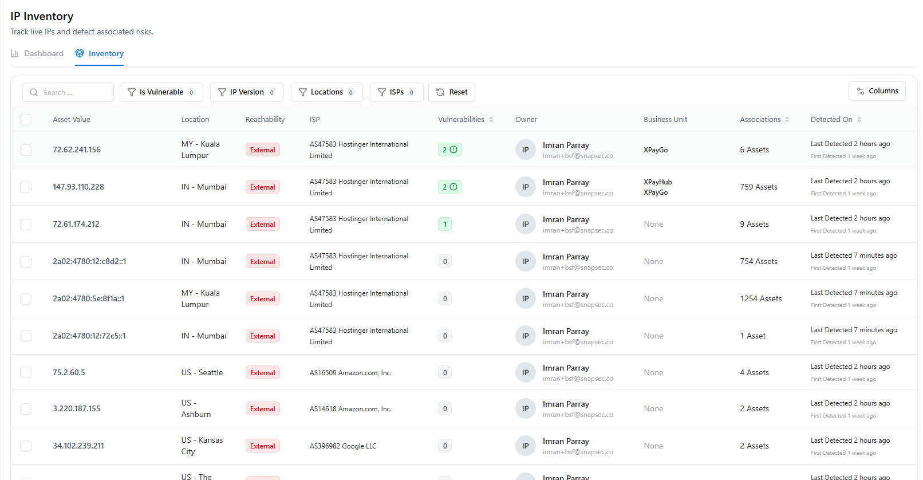Check the row checkbox for 72.61.174.212
Image resolution: width=923 pixels, height=480 pixels.
point(26,225)
